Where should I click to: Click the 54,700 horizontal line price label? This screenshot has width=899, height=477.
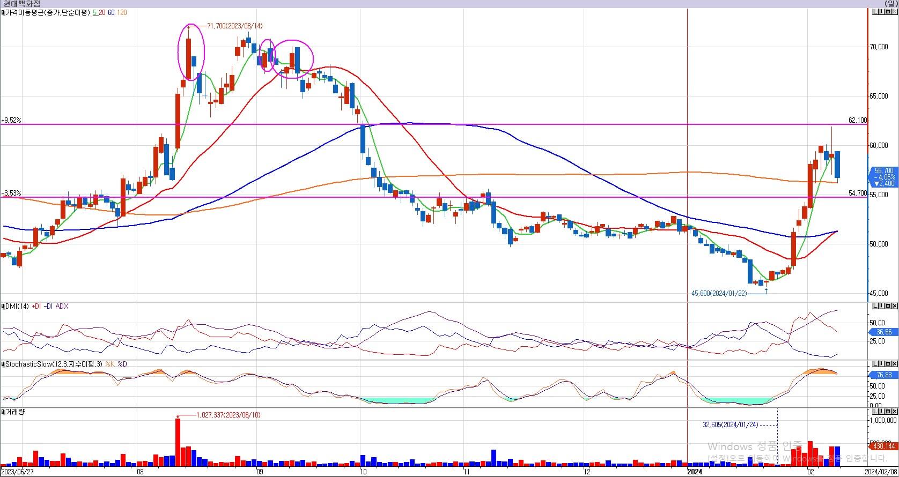tap(858, 193)
